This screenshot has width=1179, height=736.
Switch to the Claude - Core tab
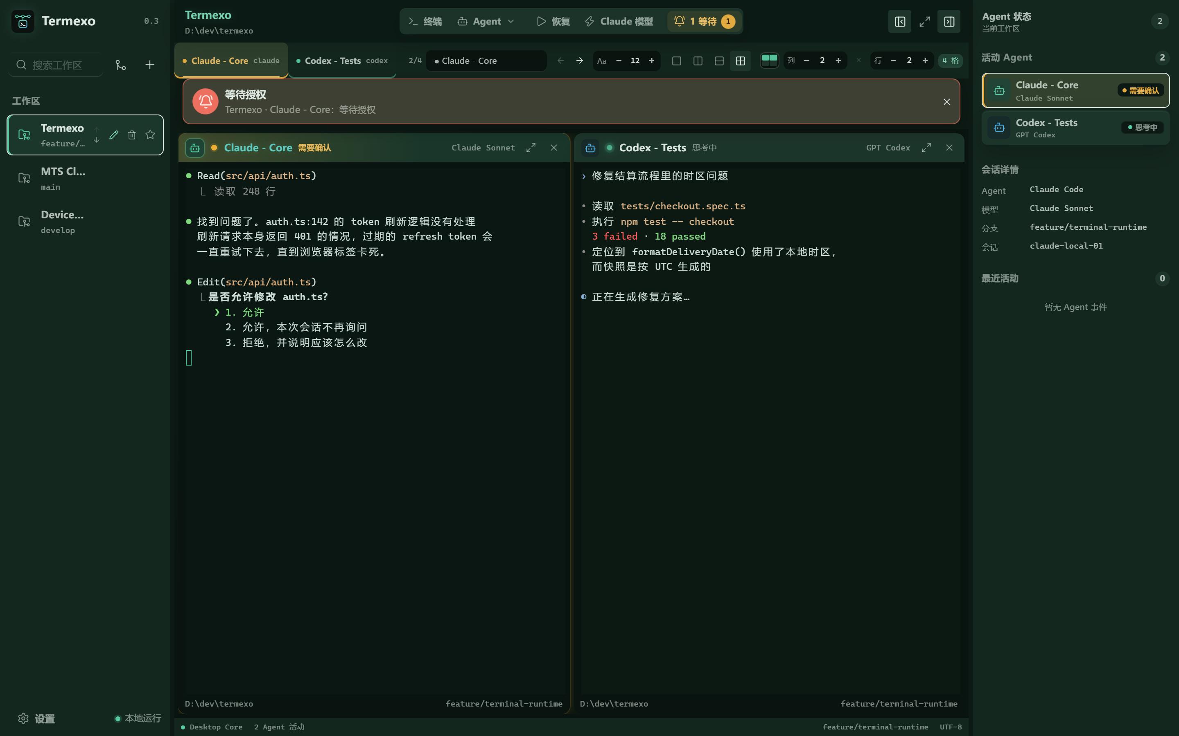point(231,61)
